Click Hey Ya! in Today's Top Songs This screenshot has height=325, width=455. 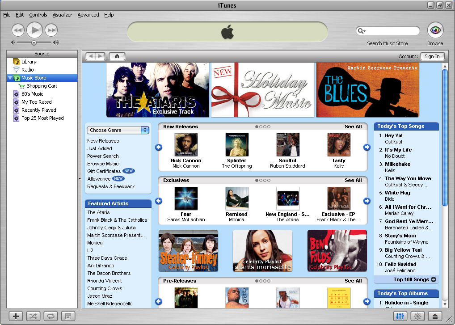393,135
